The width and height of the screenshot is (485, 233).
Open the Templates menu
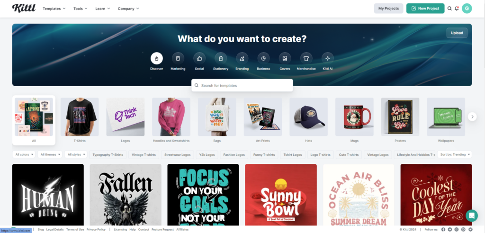pos(54,9)
